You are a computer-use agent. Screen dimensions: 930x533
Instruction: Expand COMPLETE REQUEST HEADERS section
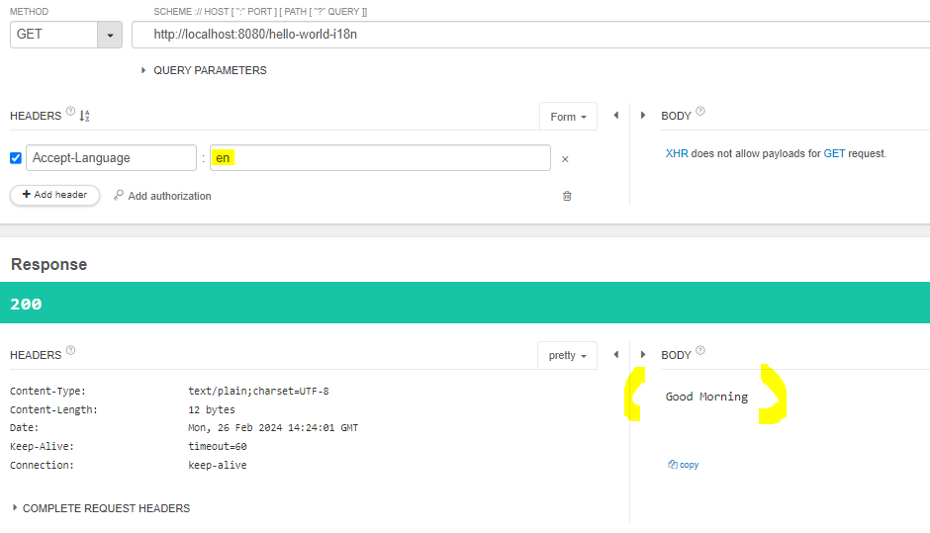click(x=101, y=508)
